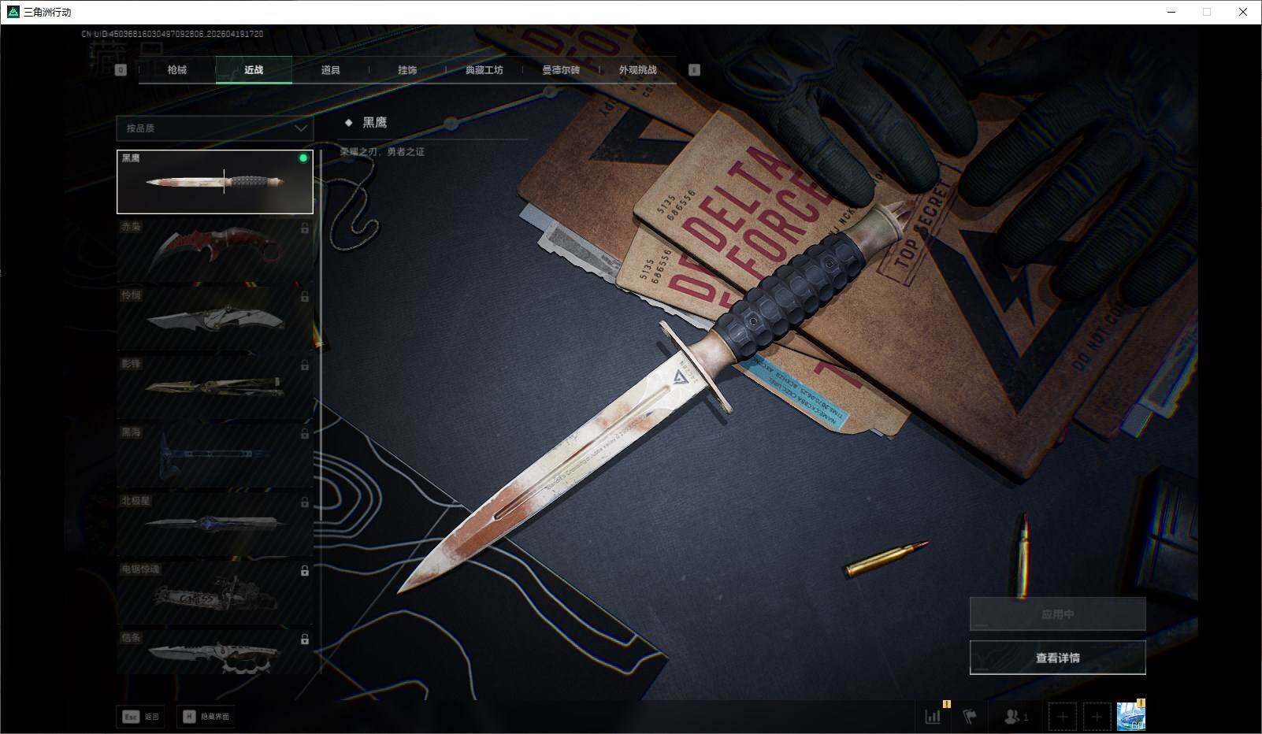Select the 北极星 blade skin
Screen dimensions: 1262x734
[x=215, y=525]
